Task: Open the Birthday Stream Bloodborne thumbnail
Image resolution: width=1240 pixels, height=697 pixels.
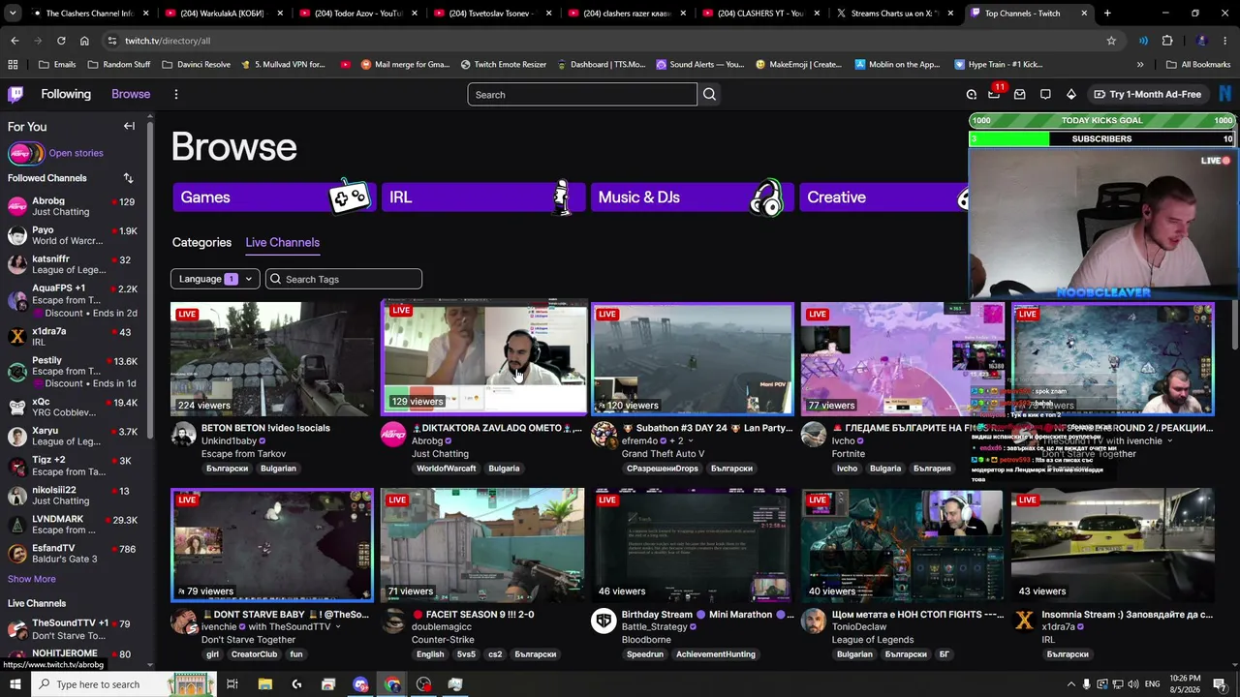Action: click(x=693, y=545)
